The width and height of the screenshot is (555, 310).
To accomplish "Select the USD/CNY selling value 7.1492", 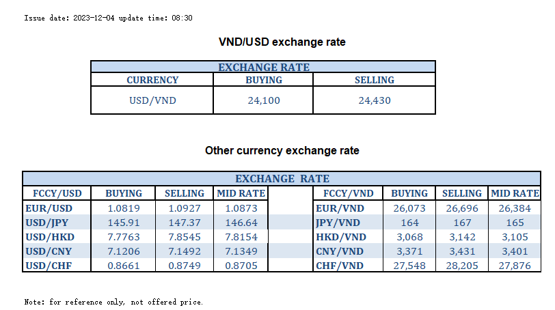I will (x=184, y=251).
